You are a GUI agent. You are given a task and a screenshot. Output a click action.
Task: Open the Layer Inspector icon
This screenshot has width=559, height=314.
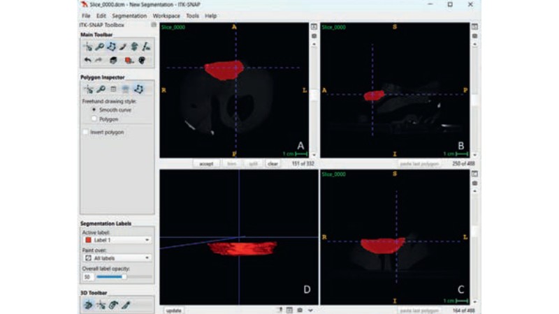[113, 60]
